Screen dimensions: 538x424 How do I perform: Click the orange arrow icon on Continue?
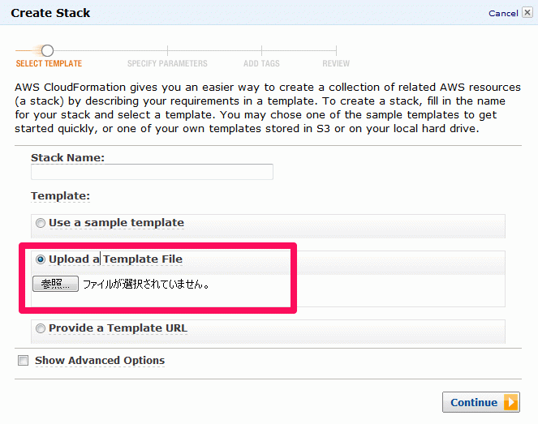coord(510,402)
